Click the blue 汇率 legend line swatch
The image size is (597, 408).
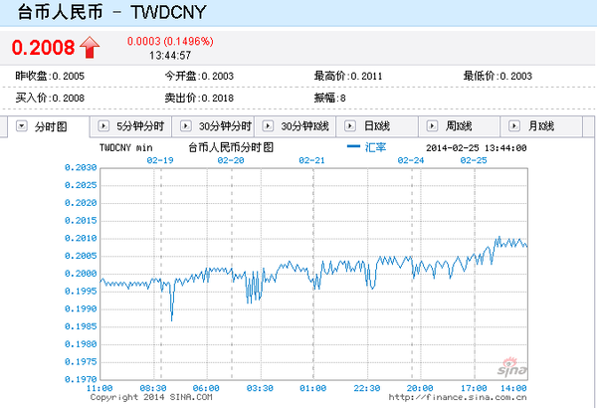point(353,147)
